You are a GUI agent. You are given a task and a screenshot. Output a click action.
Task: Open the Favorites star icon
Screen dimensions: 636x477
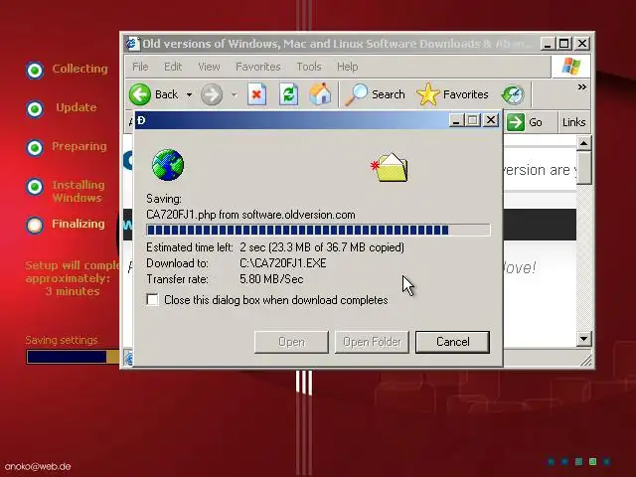(428, 94)
